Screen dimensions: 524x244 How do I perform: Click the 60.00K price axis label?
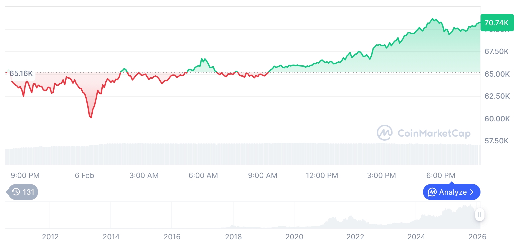497,119
